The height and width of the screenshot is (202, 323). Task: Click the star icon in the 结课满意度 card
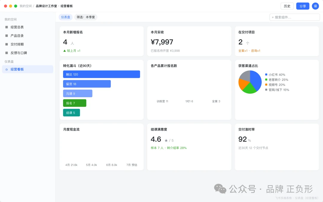tap(166, 140)
